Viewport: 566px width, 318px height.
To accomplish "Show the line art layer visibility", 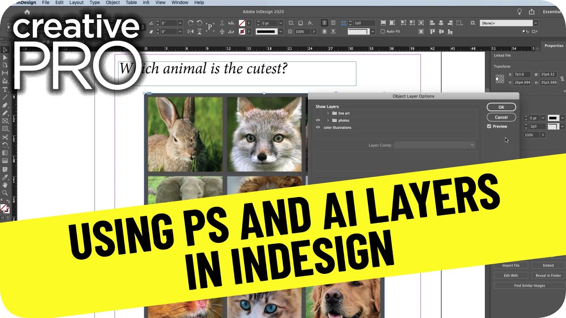I will click(318, 113).
